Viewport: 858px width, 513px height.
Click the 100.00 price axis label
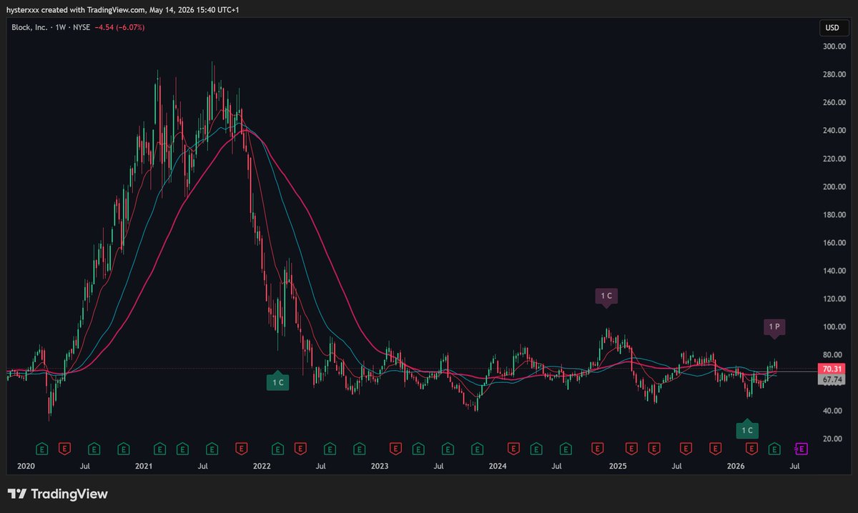click(x=834, y=327)
